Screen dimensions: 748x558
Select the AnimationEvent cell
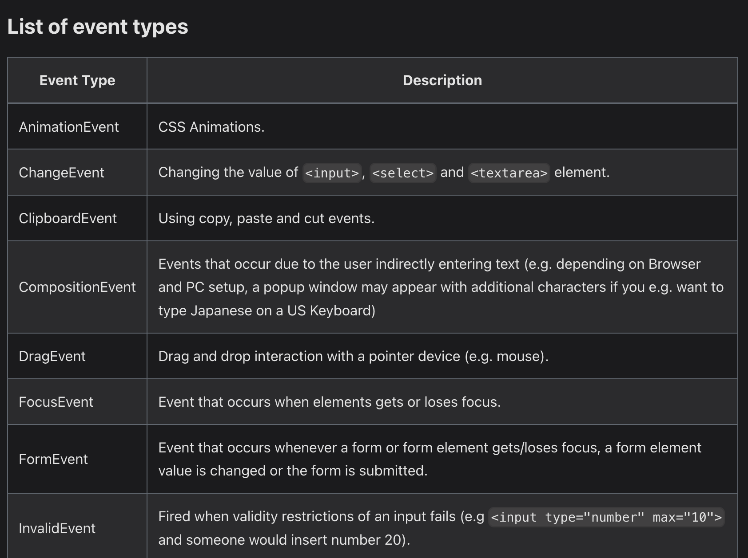[x=77, y=127]
